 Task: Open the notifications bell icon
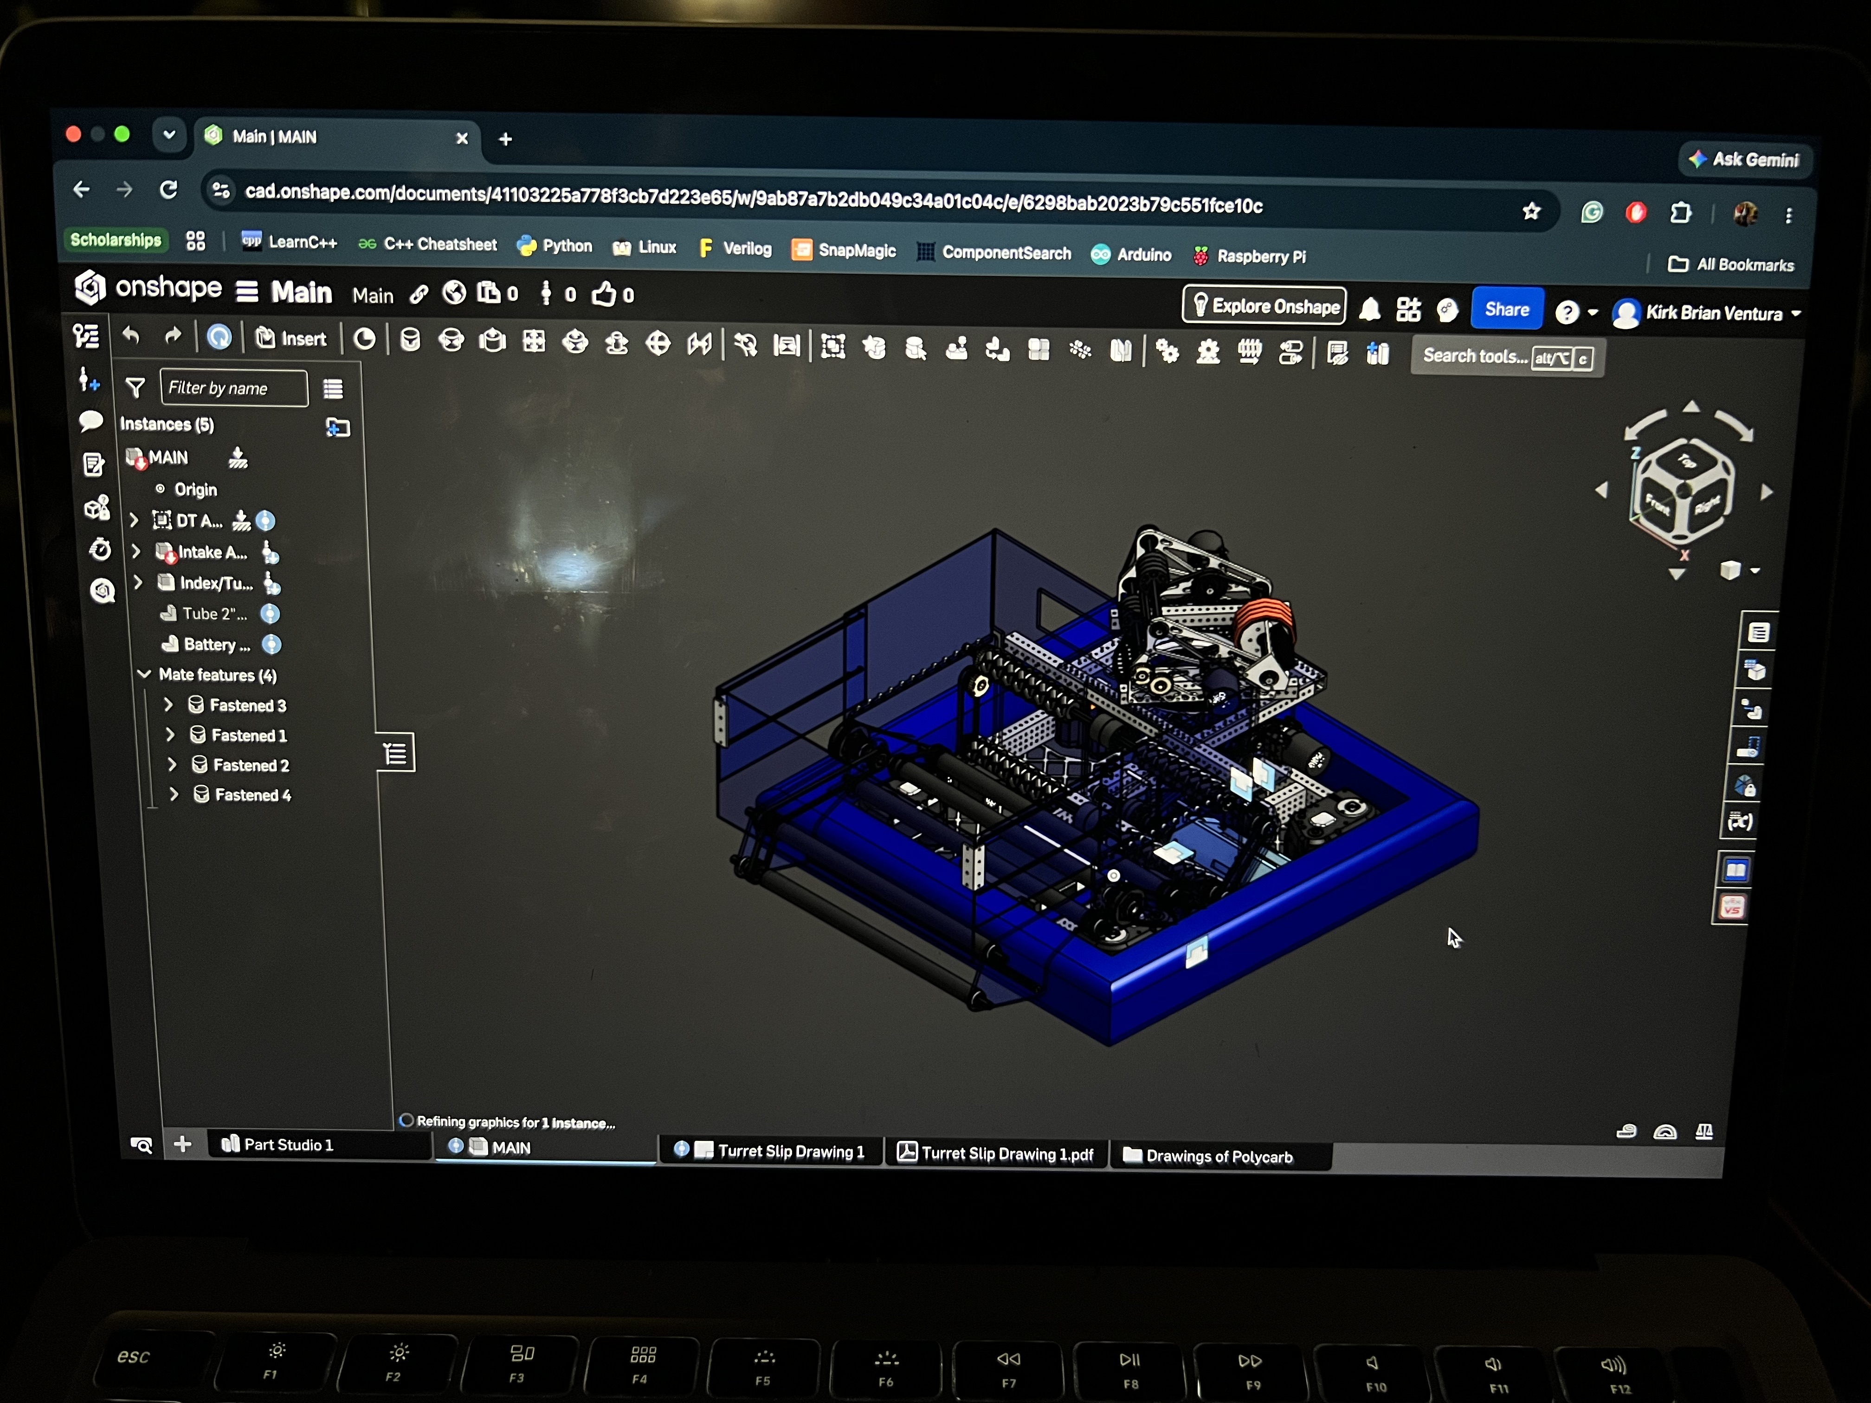click(1369, 309)
